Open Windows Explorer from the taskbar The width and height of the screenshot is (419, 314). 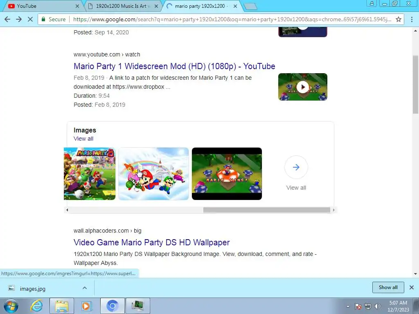(62, 306)
